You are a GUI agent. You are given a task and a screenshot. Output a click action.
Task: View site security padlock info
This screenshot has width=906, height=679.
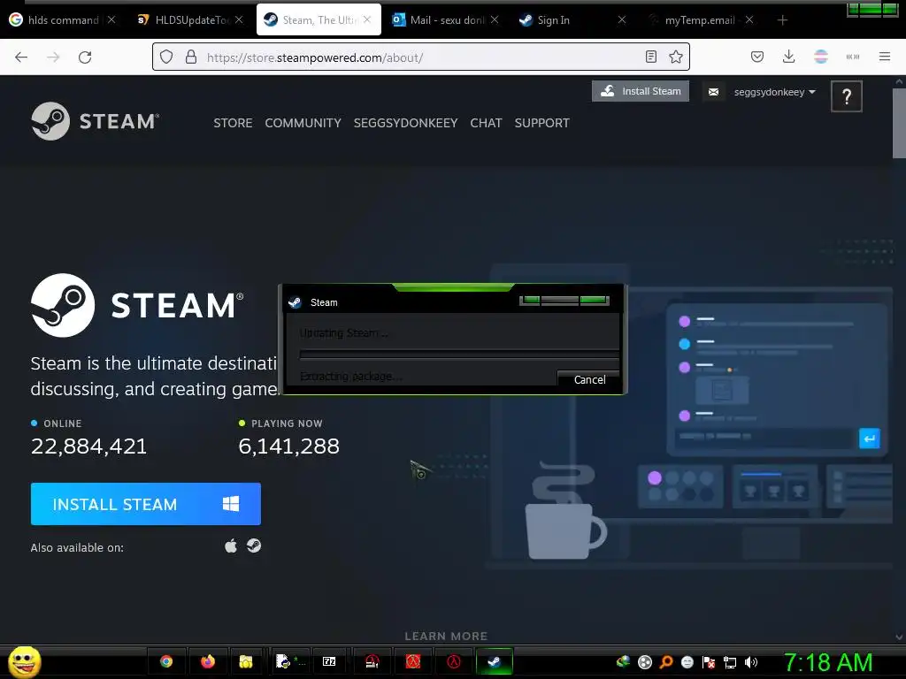(x=191, y=57)
